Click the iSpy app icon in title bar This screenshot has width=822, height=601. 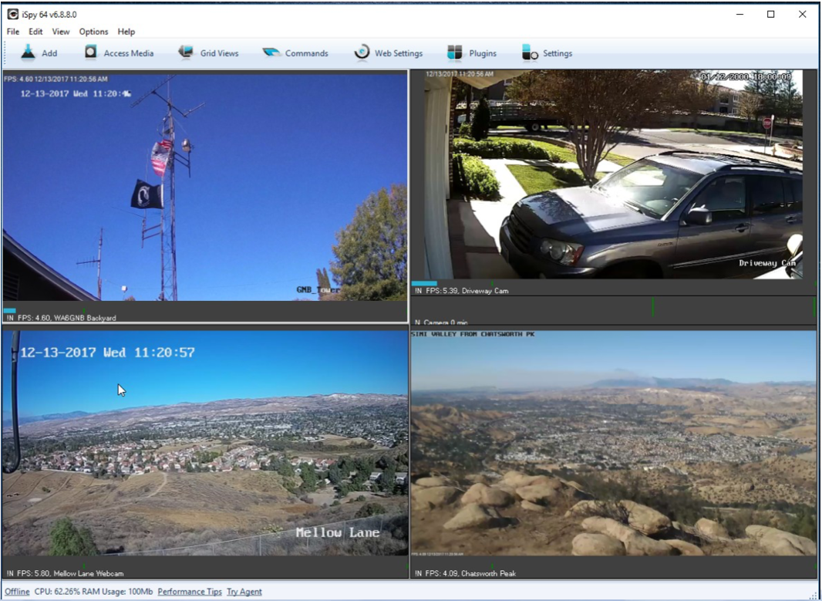tap(12, 14)
